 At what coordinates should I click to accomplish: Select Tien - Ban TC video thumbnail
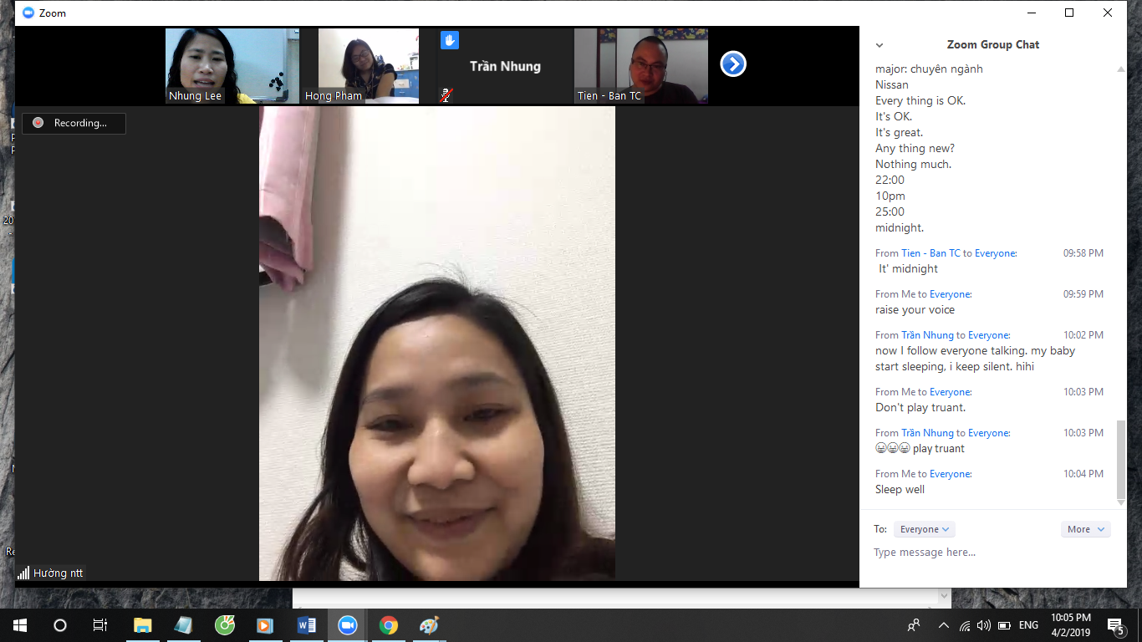[x=641, y=66]
